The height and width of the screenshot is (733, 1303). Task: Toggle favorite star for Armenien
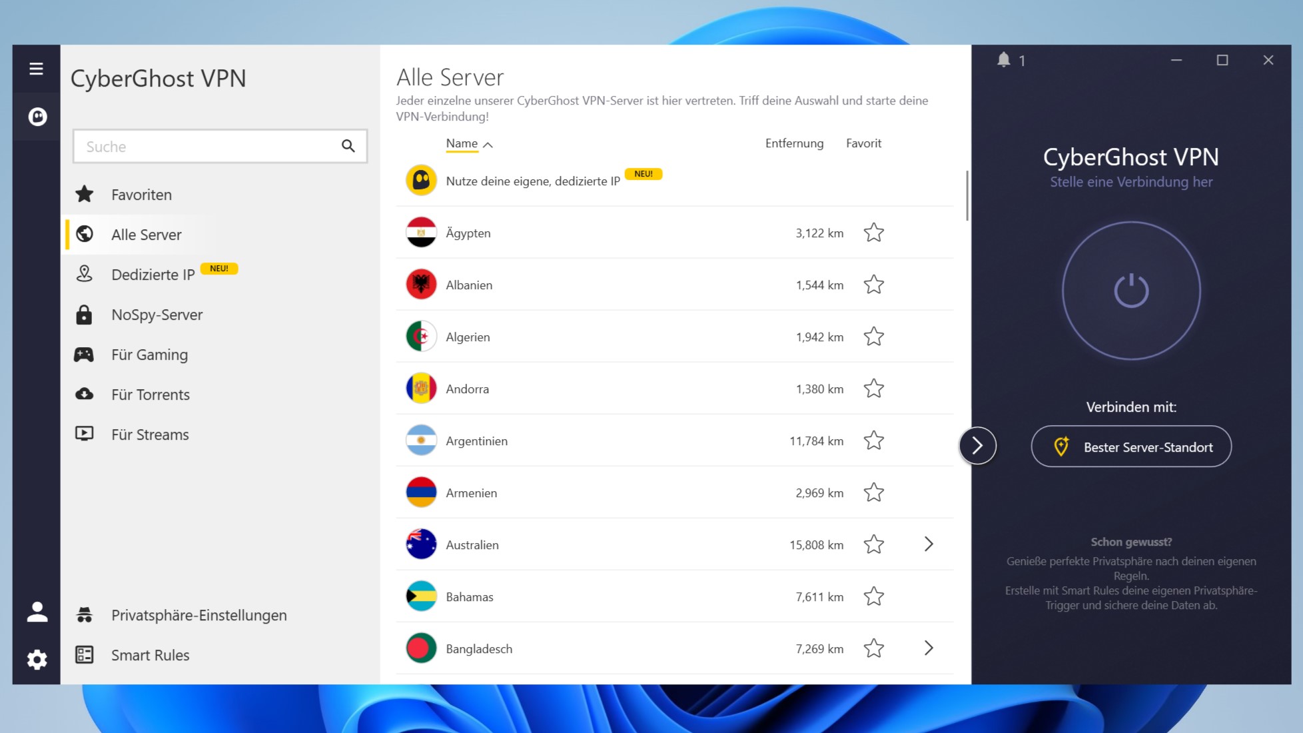(x=873, y=492)
